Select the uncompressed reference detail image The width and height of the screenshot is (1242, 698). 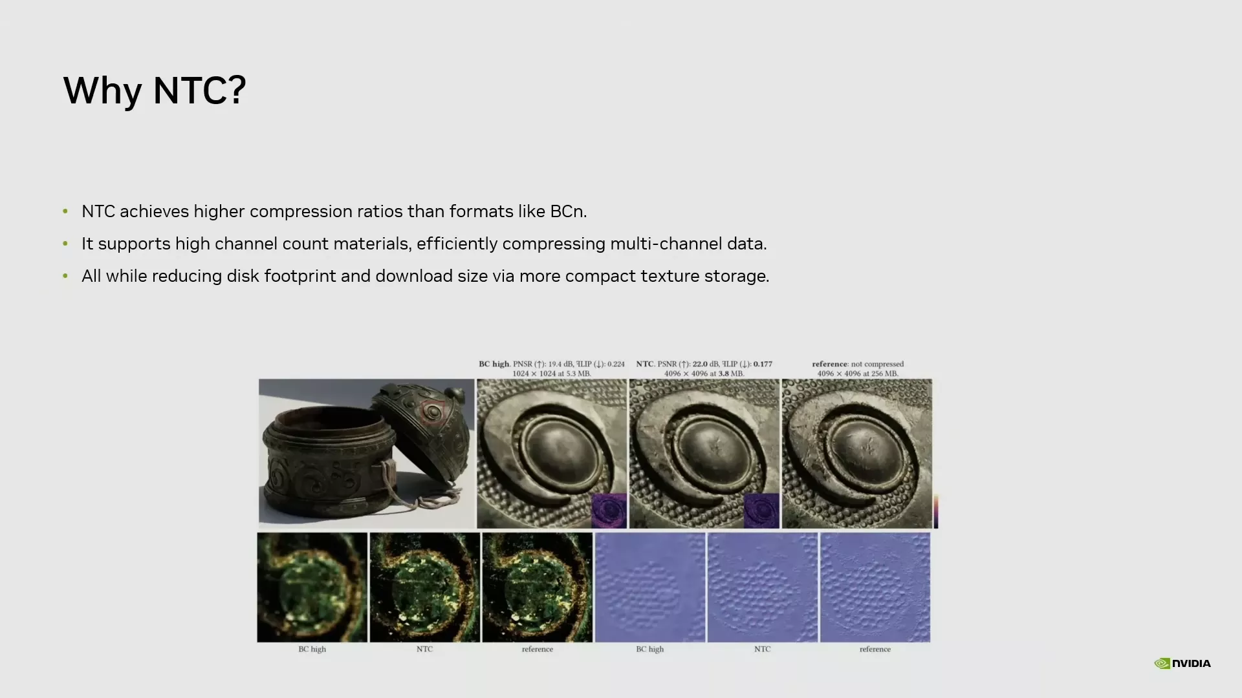(x=856, y=453)
